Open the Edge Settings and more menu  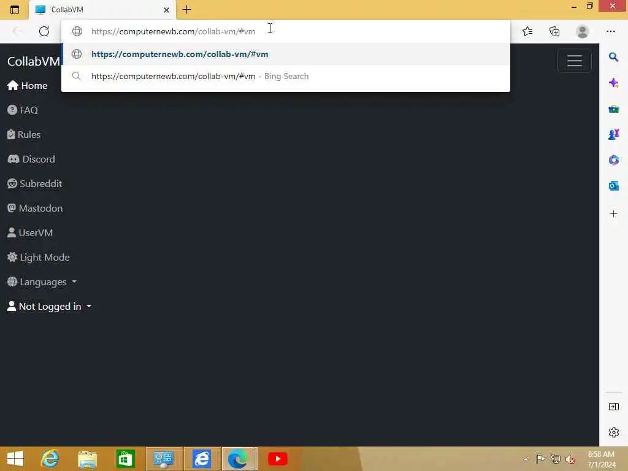tap(610, 31)
